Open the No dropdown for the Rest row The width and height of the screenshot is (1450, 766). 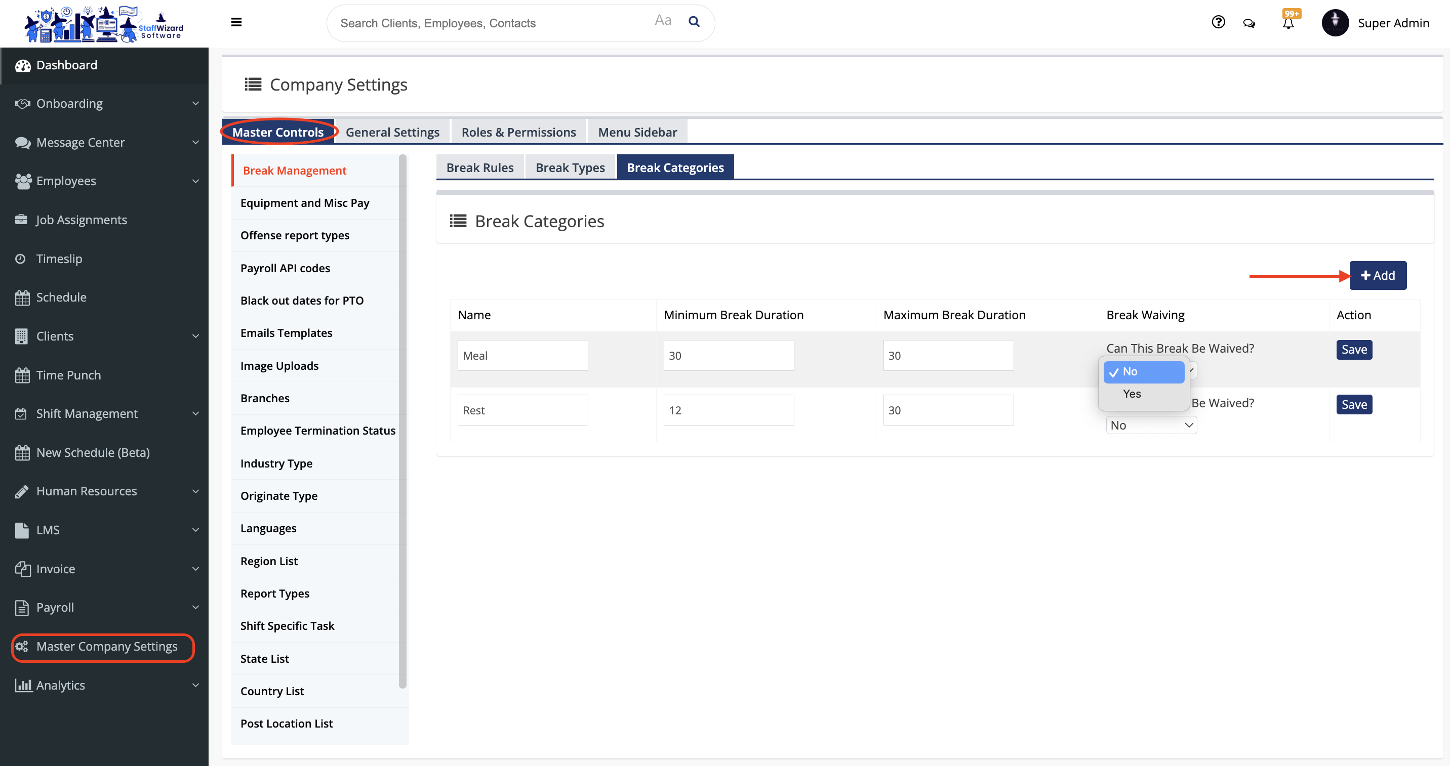pyautogui.click(x=1151, y=424)
